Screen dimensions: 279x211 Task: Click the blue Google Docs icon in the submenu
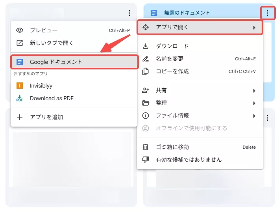pos(20,62)
